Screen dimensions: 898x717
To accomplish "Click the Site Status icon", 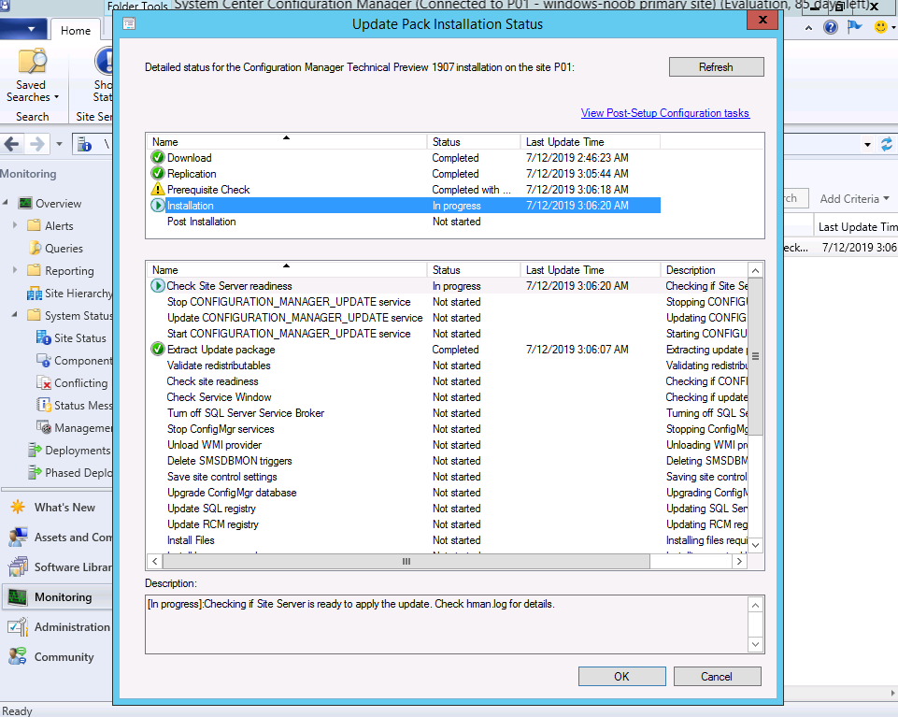I will tap(44, 338).
